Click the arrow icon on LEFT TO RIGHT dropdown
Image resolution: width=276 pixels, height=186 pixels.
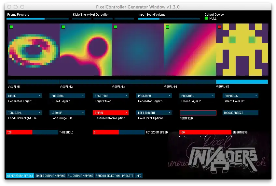coord(170,113)
